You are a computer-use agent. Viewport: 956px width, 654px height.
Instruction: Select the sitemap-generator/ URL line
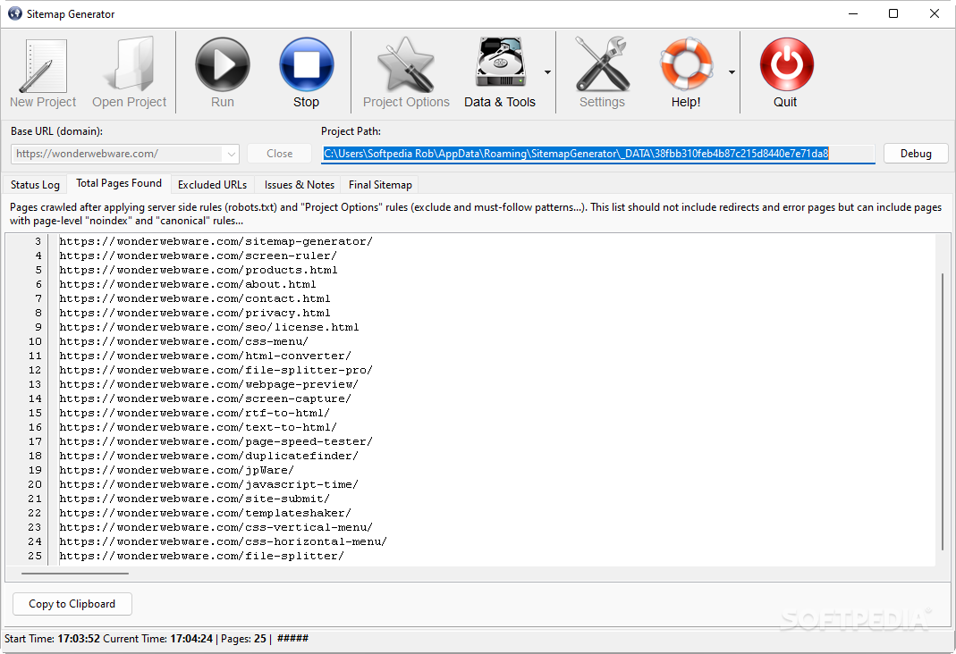tap(216, 242)
